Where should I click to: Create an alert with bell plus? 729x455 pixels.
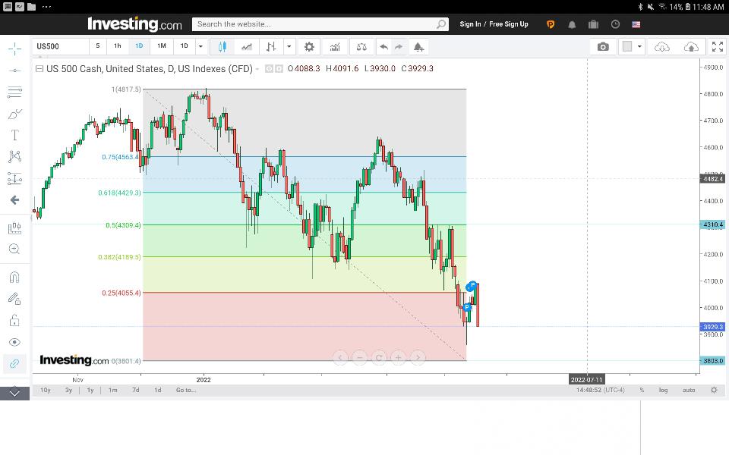click(x=418, y=46)
